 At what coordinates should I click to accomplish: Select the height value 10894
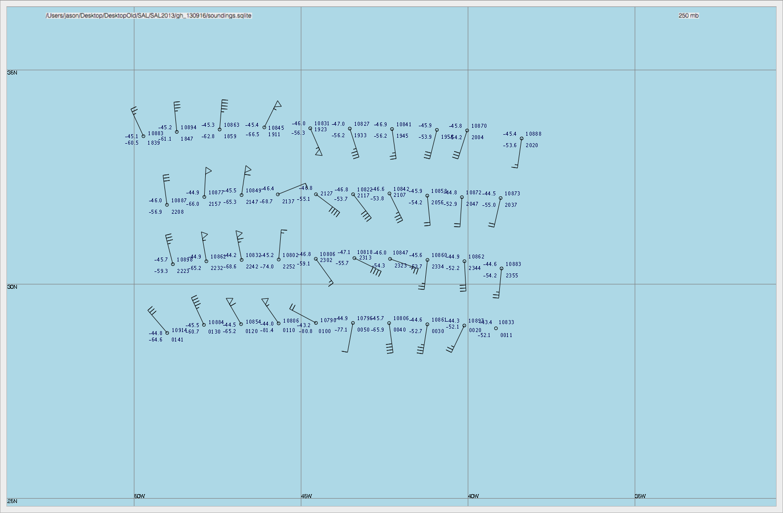click(189, 128)
